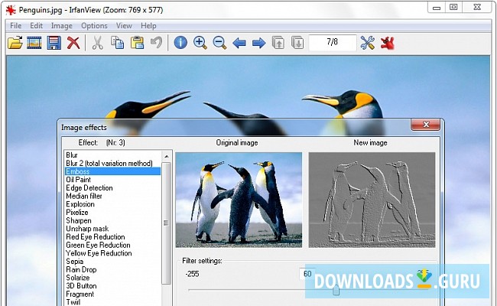Screen dimensions: 497x306
Task: Click the 7/8 image counter field
Action: (x=333, y=43)
